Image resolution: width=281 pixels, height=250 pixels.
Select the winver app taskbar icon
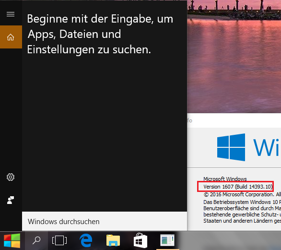[167, 241]
